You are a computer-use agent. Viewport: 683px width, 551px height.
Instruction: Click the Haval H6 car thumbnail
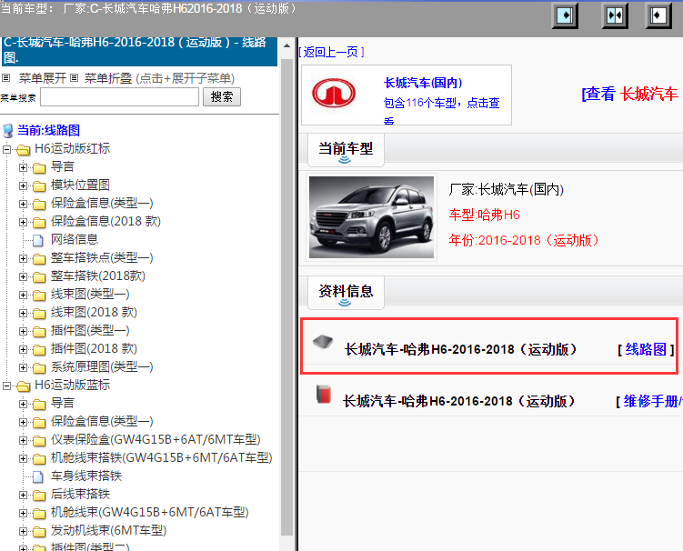[371, 217]
